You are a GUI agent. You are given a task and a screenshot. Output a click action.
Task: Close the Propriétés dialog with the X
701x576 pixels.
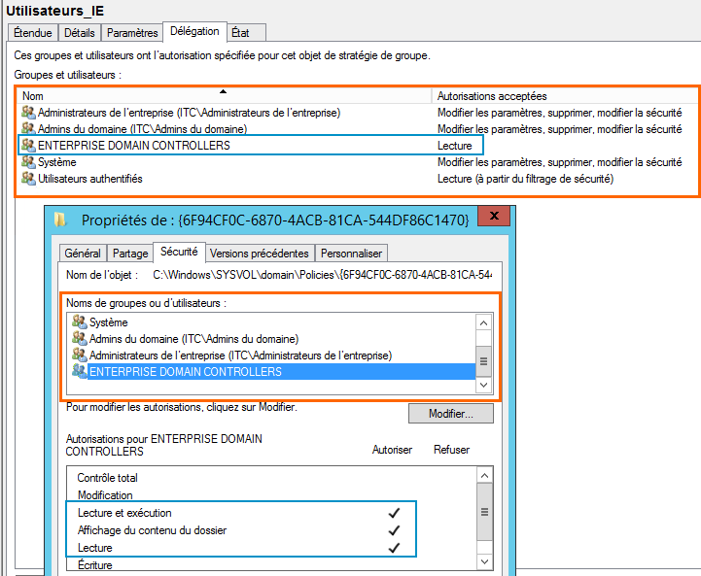494,216
